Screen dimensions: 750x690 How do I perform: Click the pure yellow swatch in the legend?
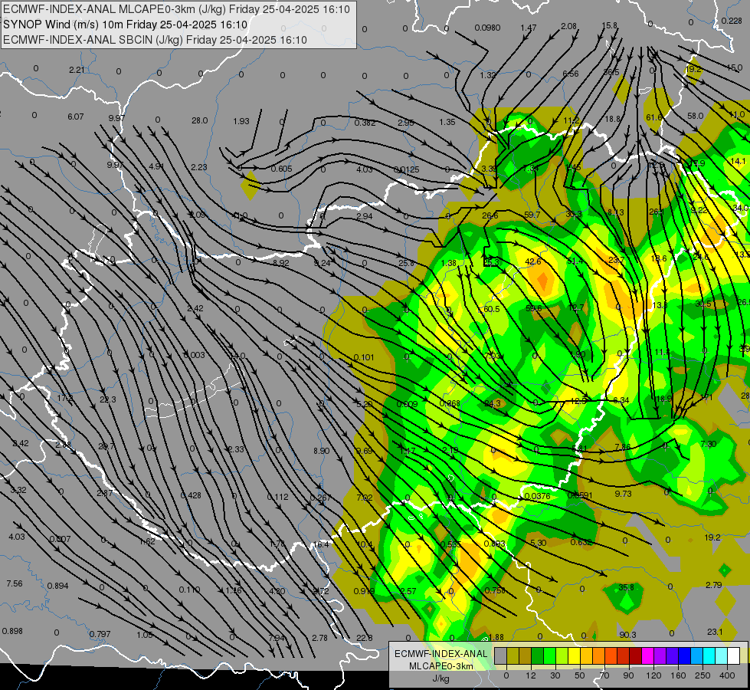[x=574, y=655]
